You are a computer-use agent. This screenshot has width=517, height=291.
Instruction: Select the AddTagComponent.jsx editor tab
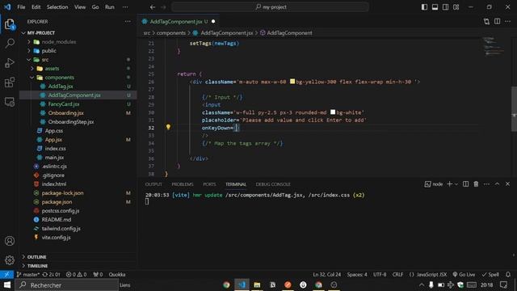(x=179, y=22)
